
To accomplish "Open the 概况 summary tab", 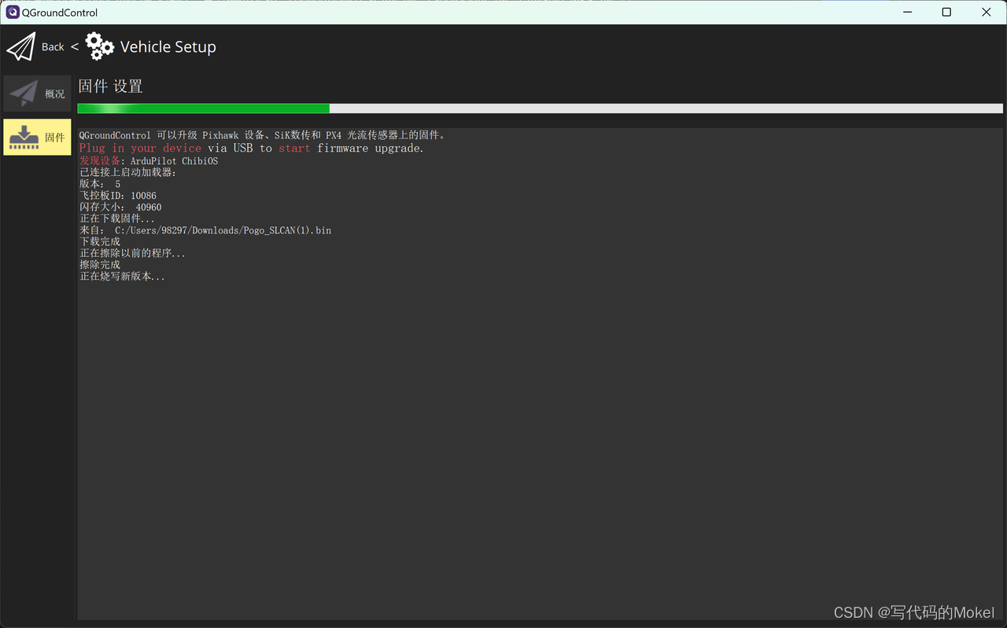I will click(37, 94).
